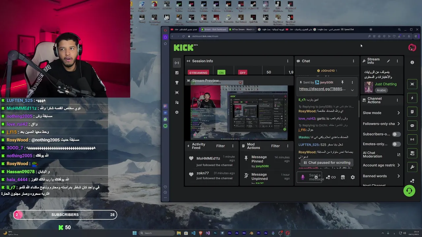422x237 pixels.
Task: Open the settings gear in Kick sidebar
Action: coord(177,112)
